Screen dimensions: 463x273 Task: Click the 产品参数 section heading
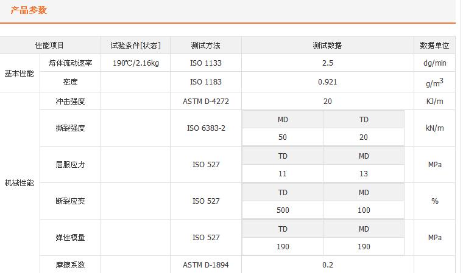click(29, 10)
